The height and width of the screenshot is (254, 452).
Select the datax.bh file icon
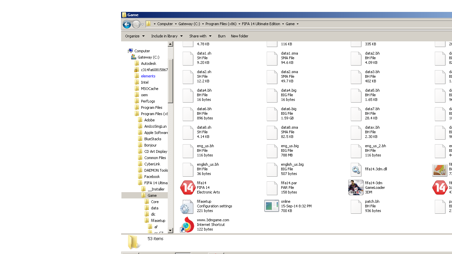pos(356,133)
